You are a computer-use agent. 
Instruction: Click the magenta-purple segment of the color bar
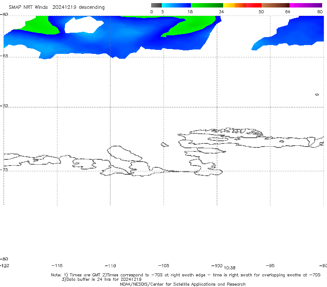click(x=306, y=5)
